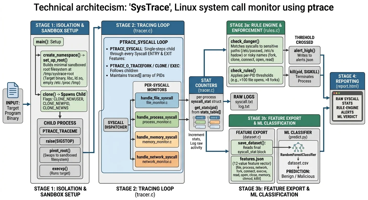Click the features.json block
Image resolution: width=368 pixels, height=200 pixels.
pyautogui.click(x=252, y=168)
